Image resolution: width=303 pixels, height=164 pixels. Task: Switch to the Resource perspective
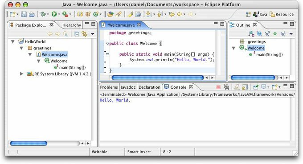pos(282,14)
